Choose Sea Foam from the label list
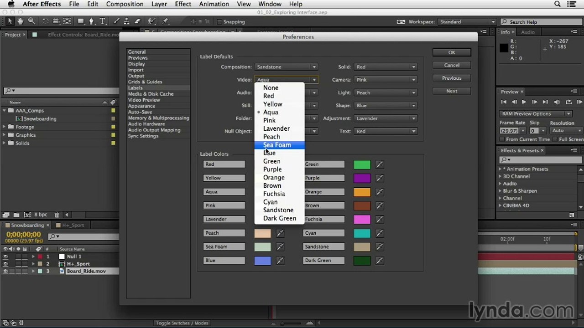The height and width of the screenshot is (328, 584). pyautogui.click(x=279, y=145)
